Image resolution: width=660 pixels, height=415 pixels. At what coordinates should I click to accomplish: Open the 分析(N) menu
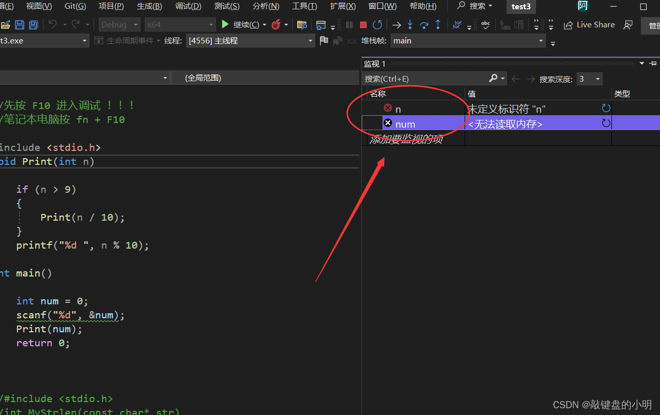click(266, 6)
